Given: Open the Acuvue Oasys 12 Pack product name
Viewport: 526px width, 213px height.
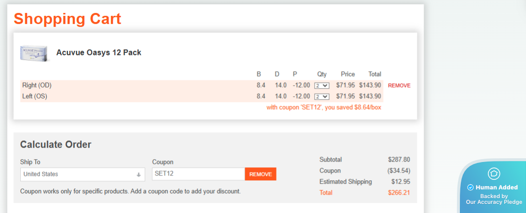Looking at the screenshot, I should click(98, 52).
